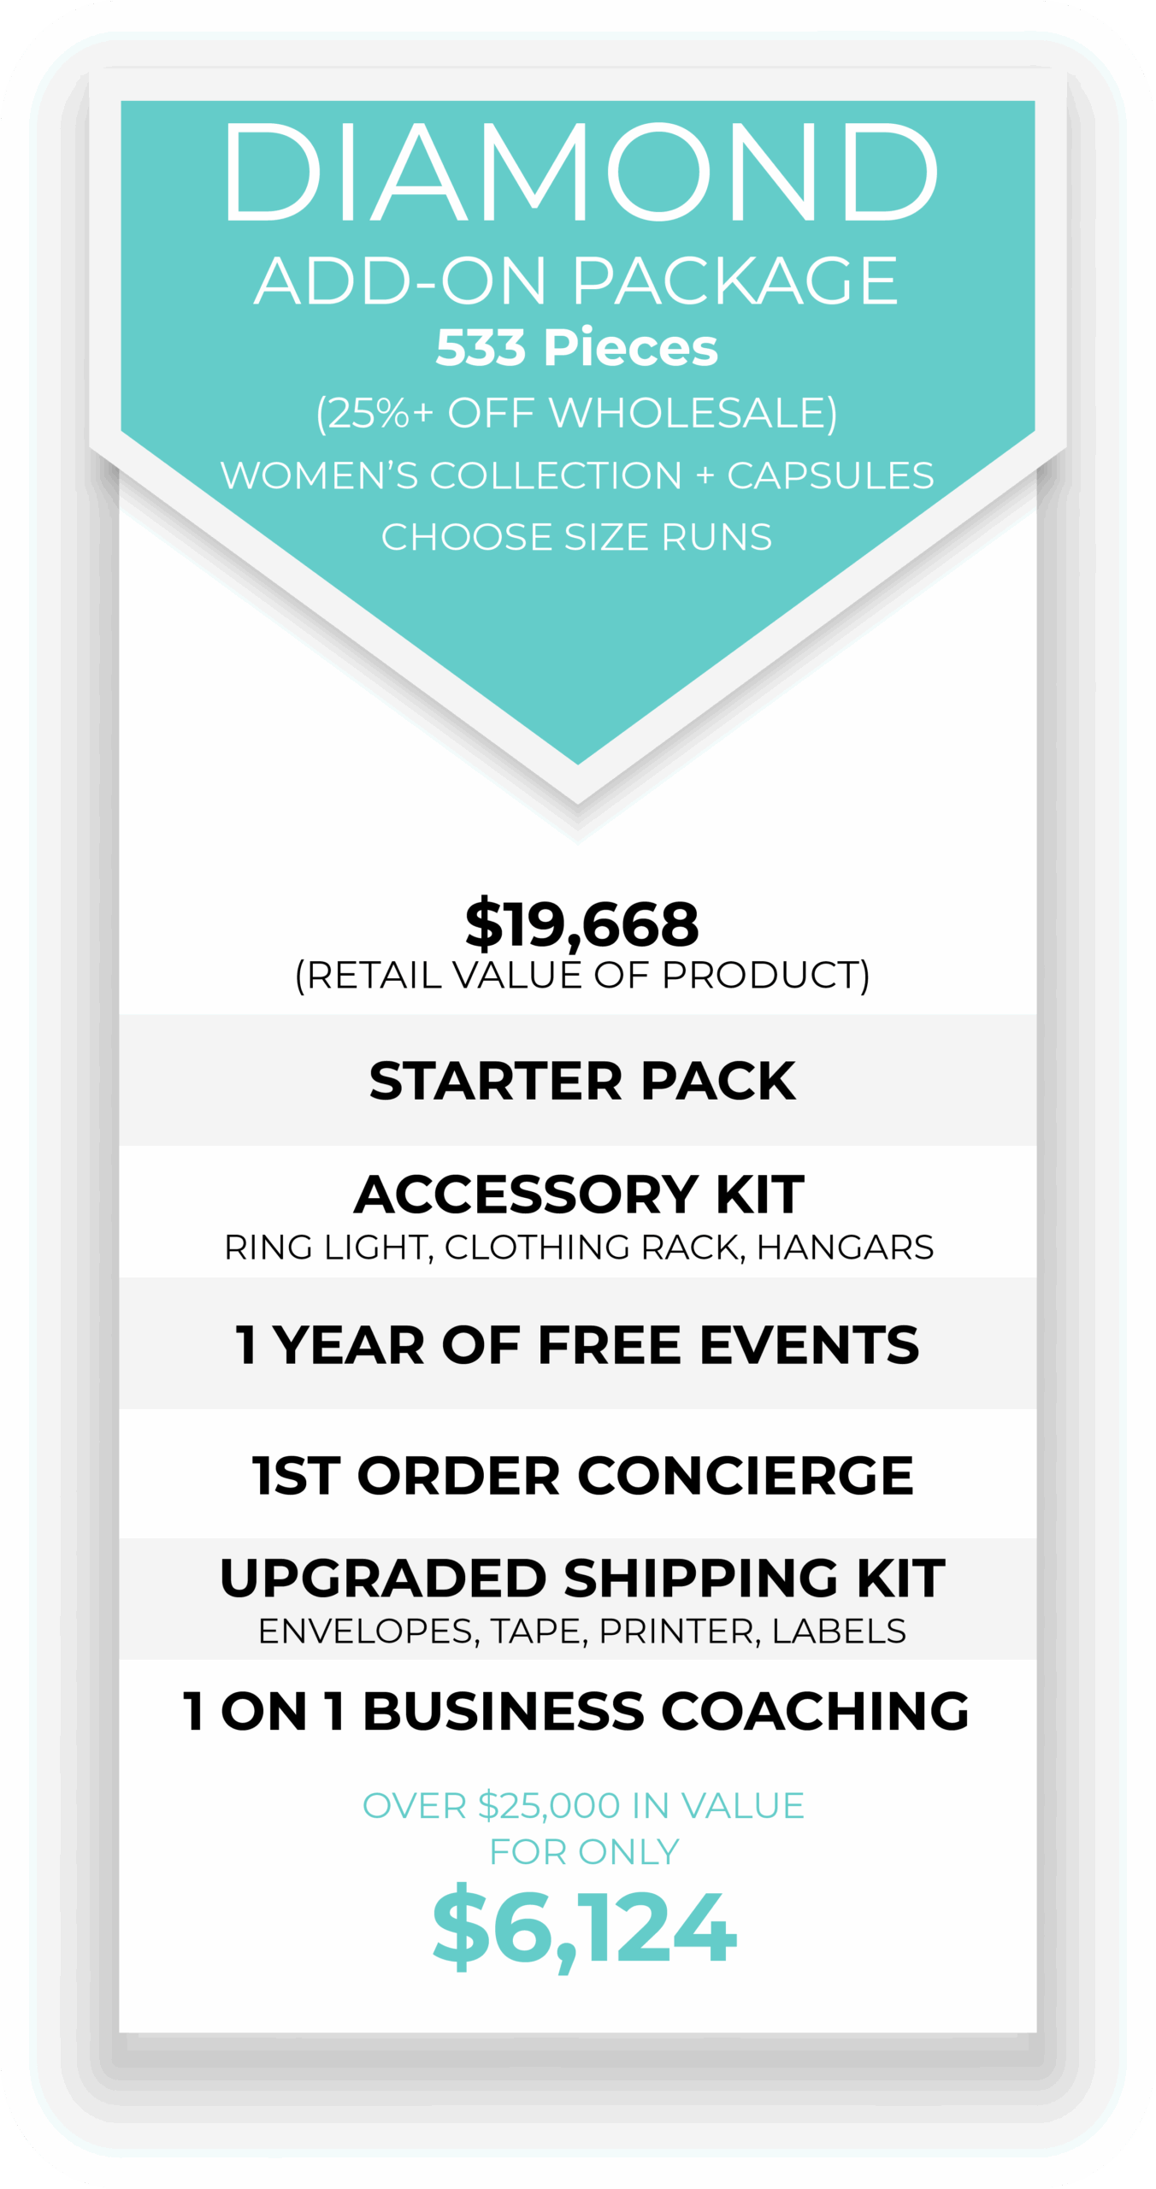
Task: Open the STARTER PACK row
Action: (x=581, y=1081)
